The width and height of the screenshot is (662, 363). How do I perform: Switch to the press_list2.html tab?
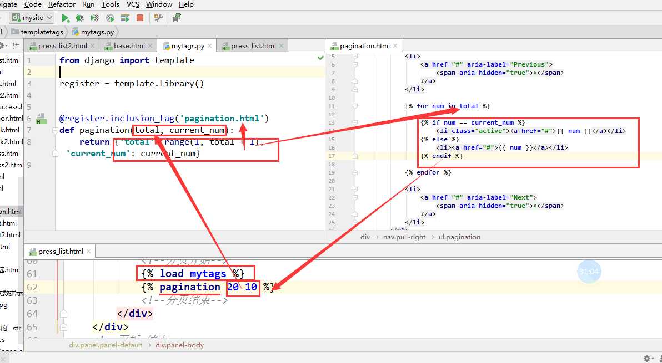click(x=63, y=45)
